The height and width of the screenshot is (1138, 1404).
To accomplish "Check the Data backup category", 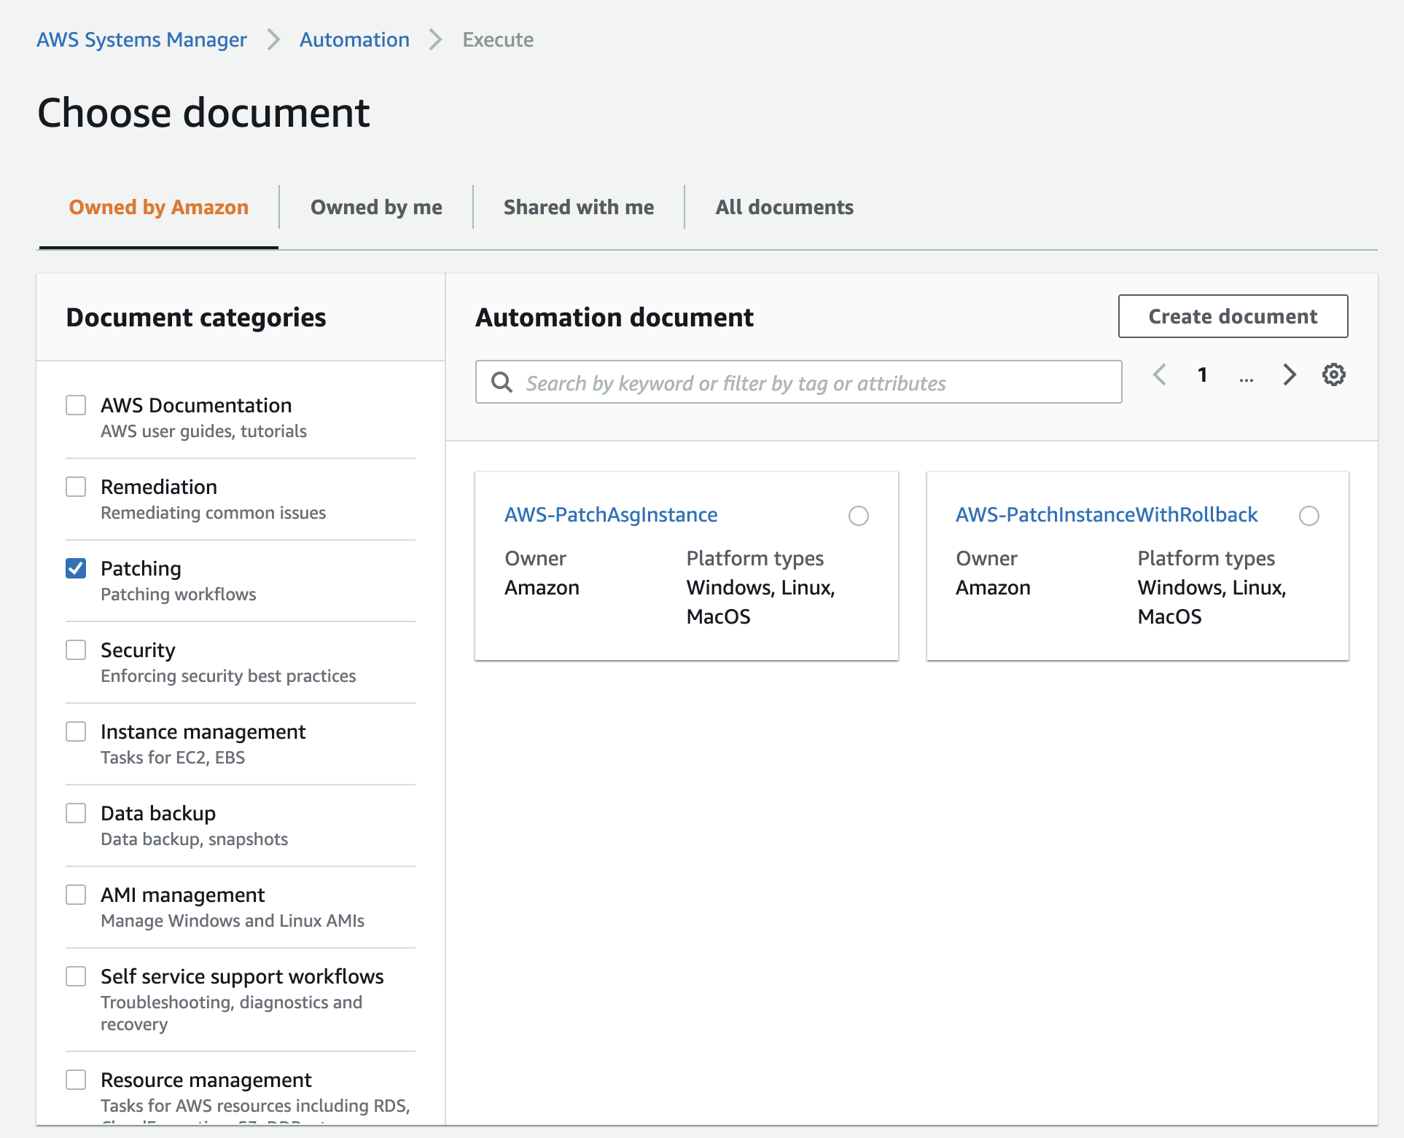I will [x=76, y=813].
